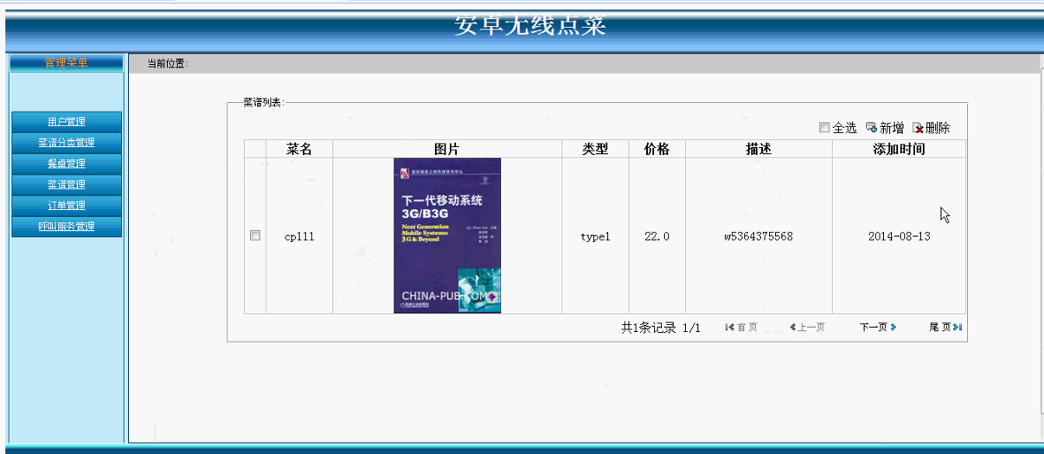Go to next page 下一页
The width and height of the screenshot is (1044, 454).
(878, 327)
